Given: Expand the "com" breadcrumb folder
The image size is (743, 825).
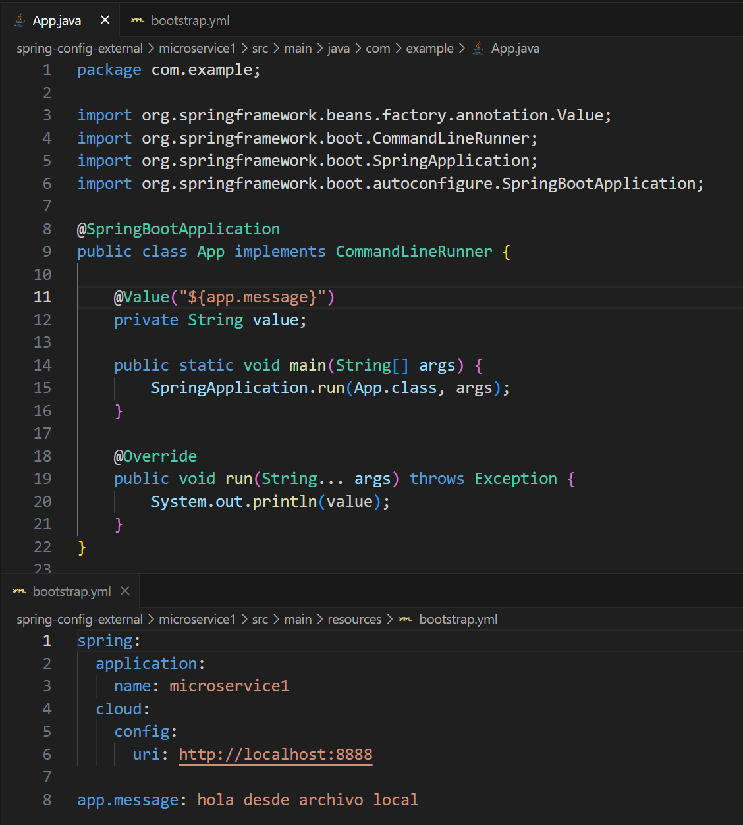Looking at the screenshot, I should 377,49.
